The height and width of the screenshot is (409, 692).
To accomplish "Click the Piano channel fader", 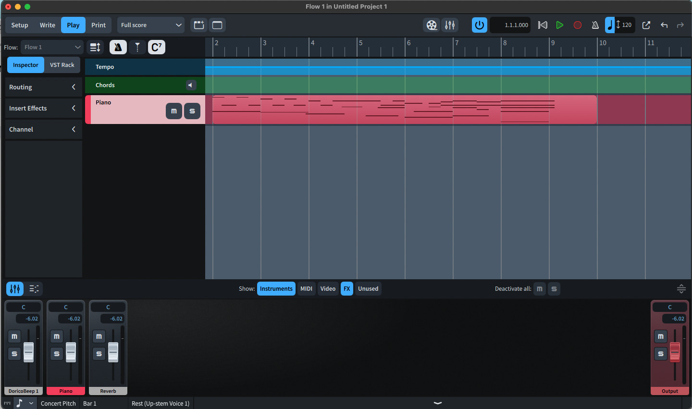I will (71, 352).
